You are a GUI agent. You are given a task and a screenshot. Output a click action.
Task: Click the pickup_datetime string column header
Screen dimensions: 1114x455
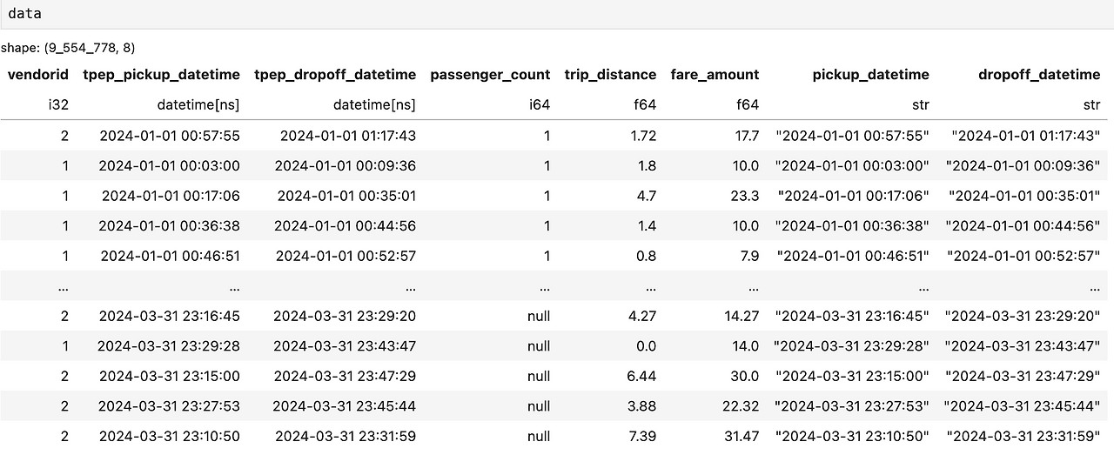870,75
